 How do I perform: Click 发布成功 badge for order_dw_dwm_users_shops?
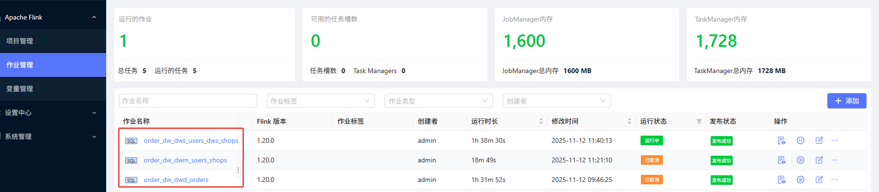pos(721,160)
